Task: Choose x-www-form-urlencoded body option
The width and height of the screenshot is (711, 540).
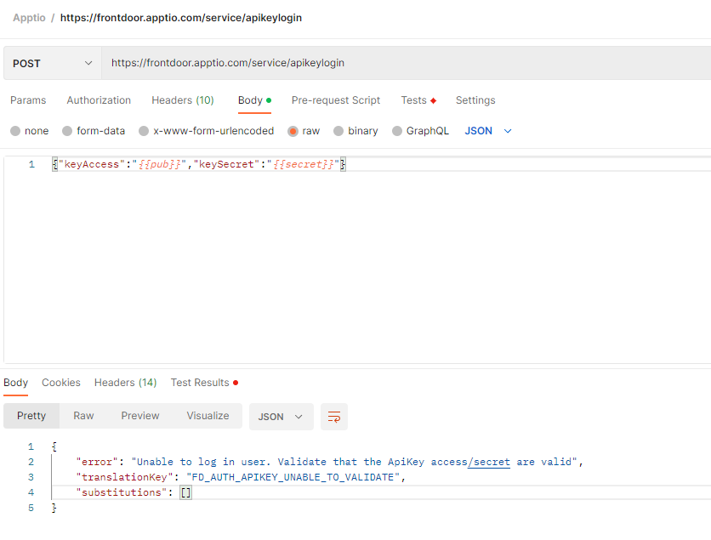Action: [x=144, y=131]
